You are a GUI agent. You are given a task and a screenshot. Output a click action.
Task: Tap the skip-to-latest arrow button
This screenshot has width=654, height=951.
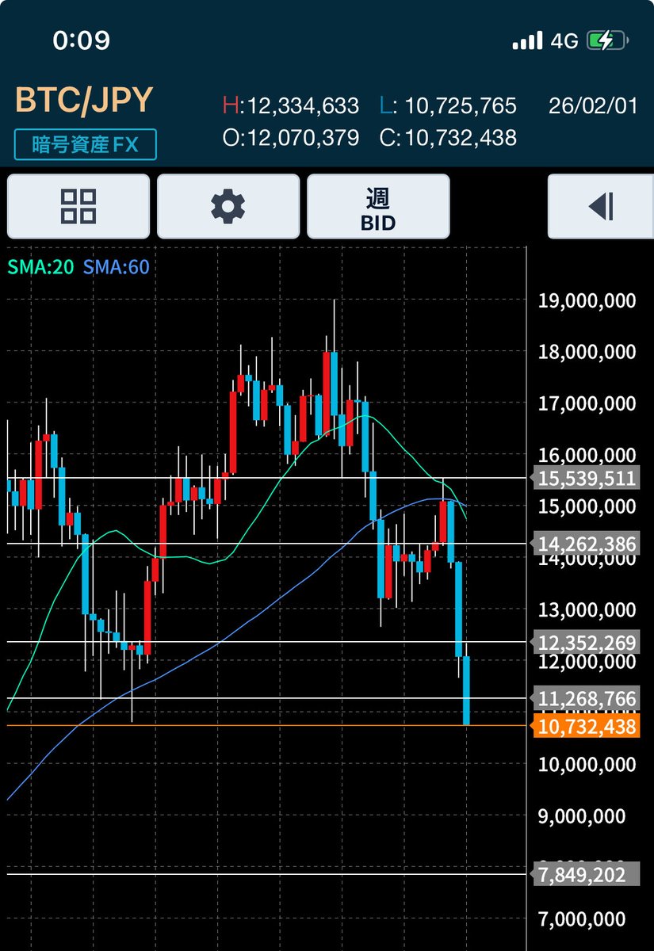tap(600, 206)
